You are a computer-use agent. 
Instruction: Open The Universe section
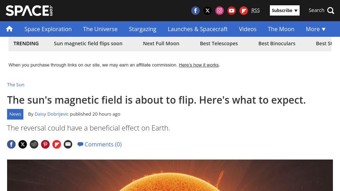[x=100, y=29]
